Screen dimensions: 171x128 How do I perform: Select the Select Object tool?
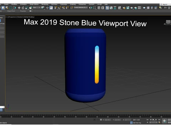(3, 8)
